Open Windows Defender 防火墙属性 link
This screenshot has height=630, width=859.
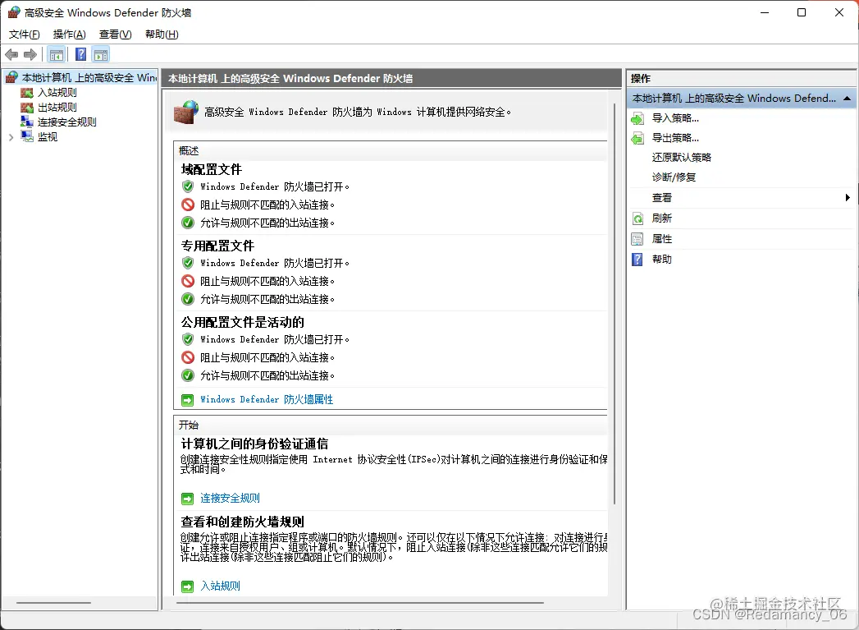pos(267,400)
